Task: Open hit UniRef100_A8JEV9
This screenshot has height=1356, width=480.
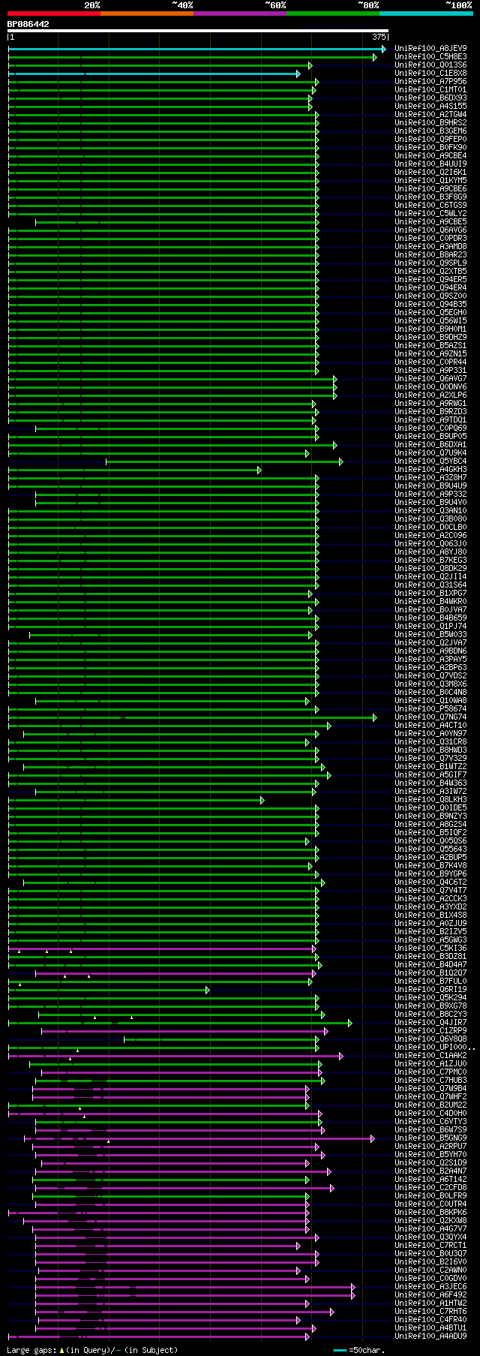Action: [x=430, y=49]
